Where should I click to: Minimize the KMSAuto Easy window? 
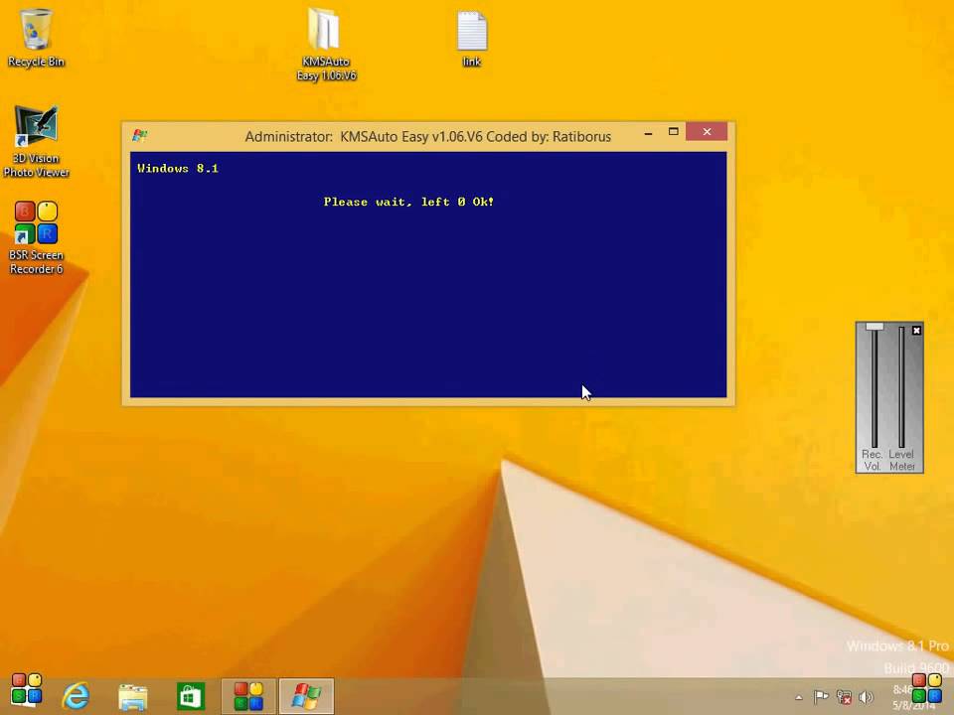coord(649,132)
